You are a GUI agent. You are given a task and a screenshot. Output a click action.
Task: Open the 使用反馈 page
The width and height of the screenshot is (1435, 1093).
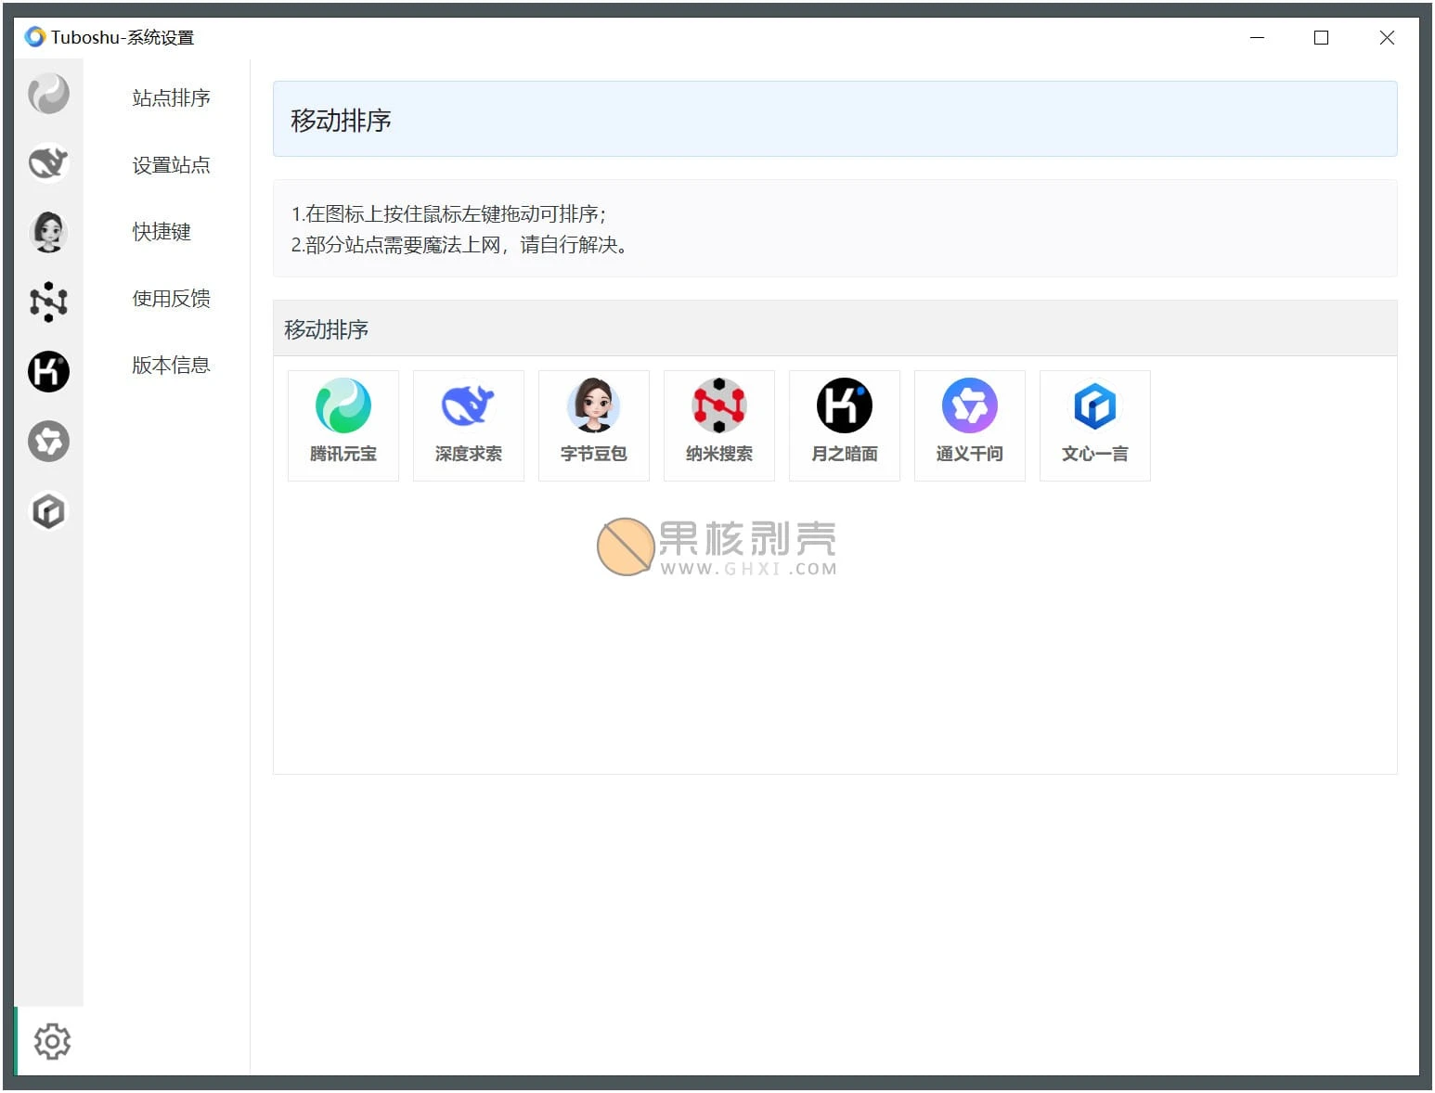[x=171, y=298]
